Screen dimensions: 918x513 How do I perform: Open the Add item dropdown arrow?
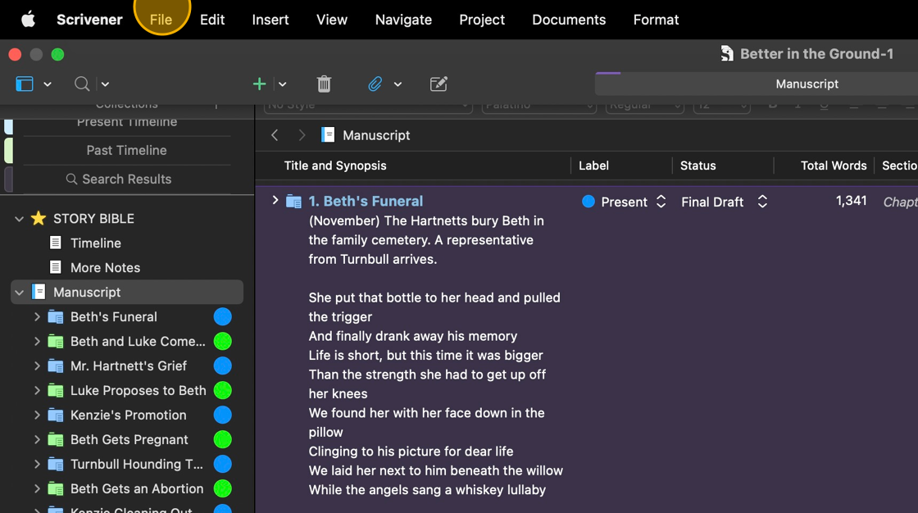point(282,84)
